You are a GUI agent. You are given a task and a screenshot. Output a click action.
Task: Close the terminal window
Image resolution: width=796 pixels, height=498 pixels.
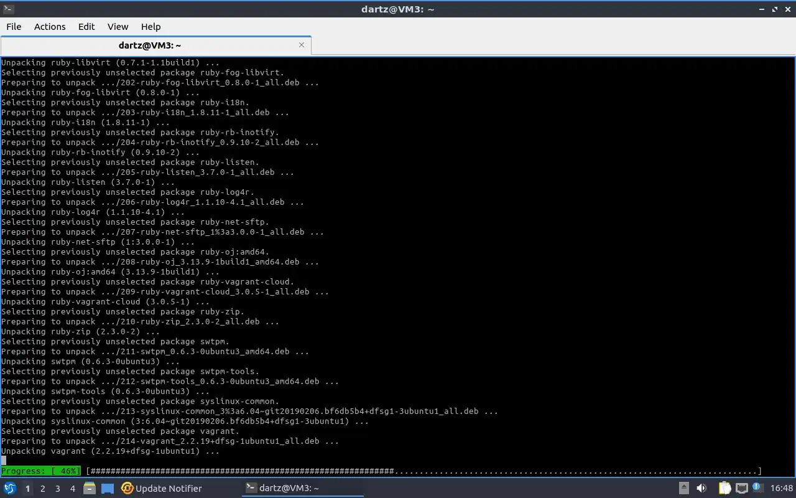point(787,9)
